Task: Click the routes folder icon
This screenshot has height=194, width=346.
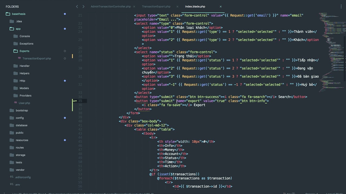Action: 12,148
